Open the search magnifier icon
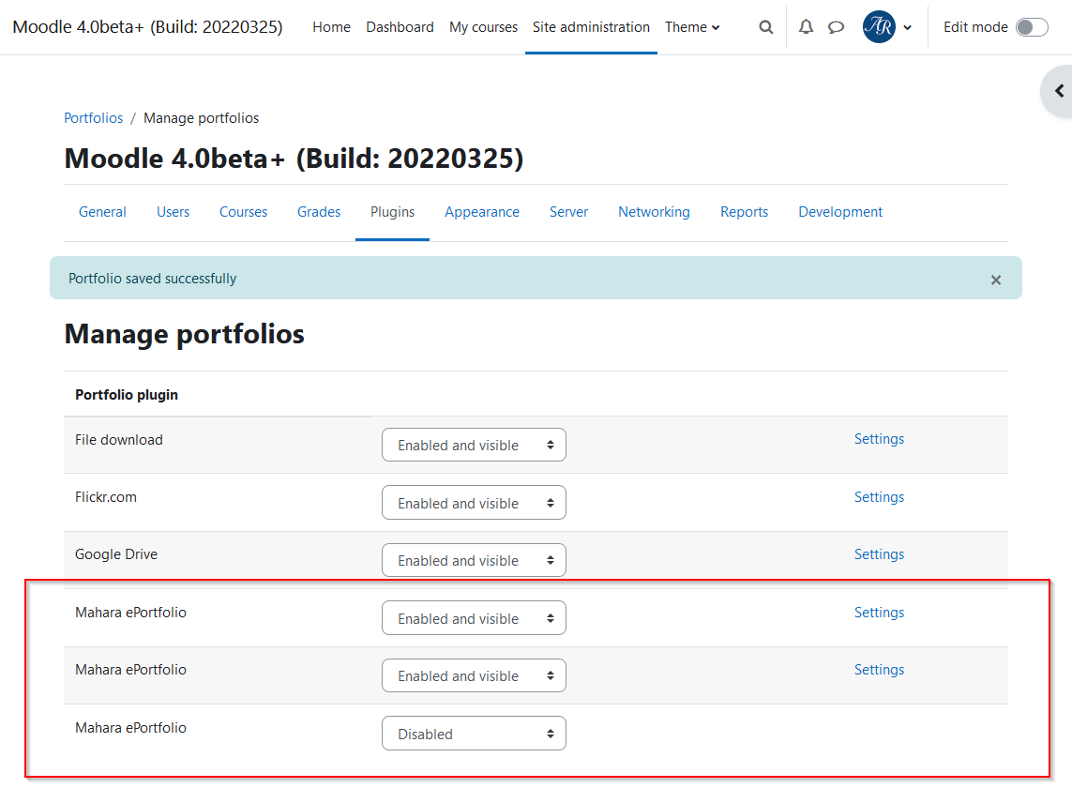 tap(765, 27)
